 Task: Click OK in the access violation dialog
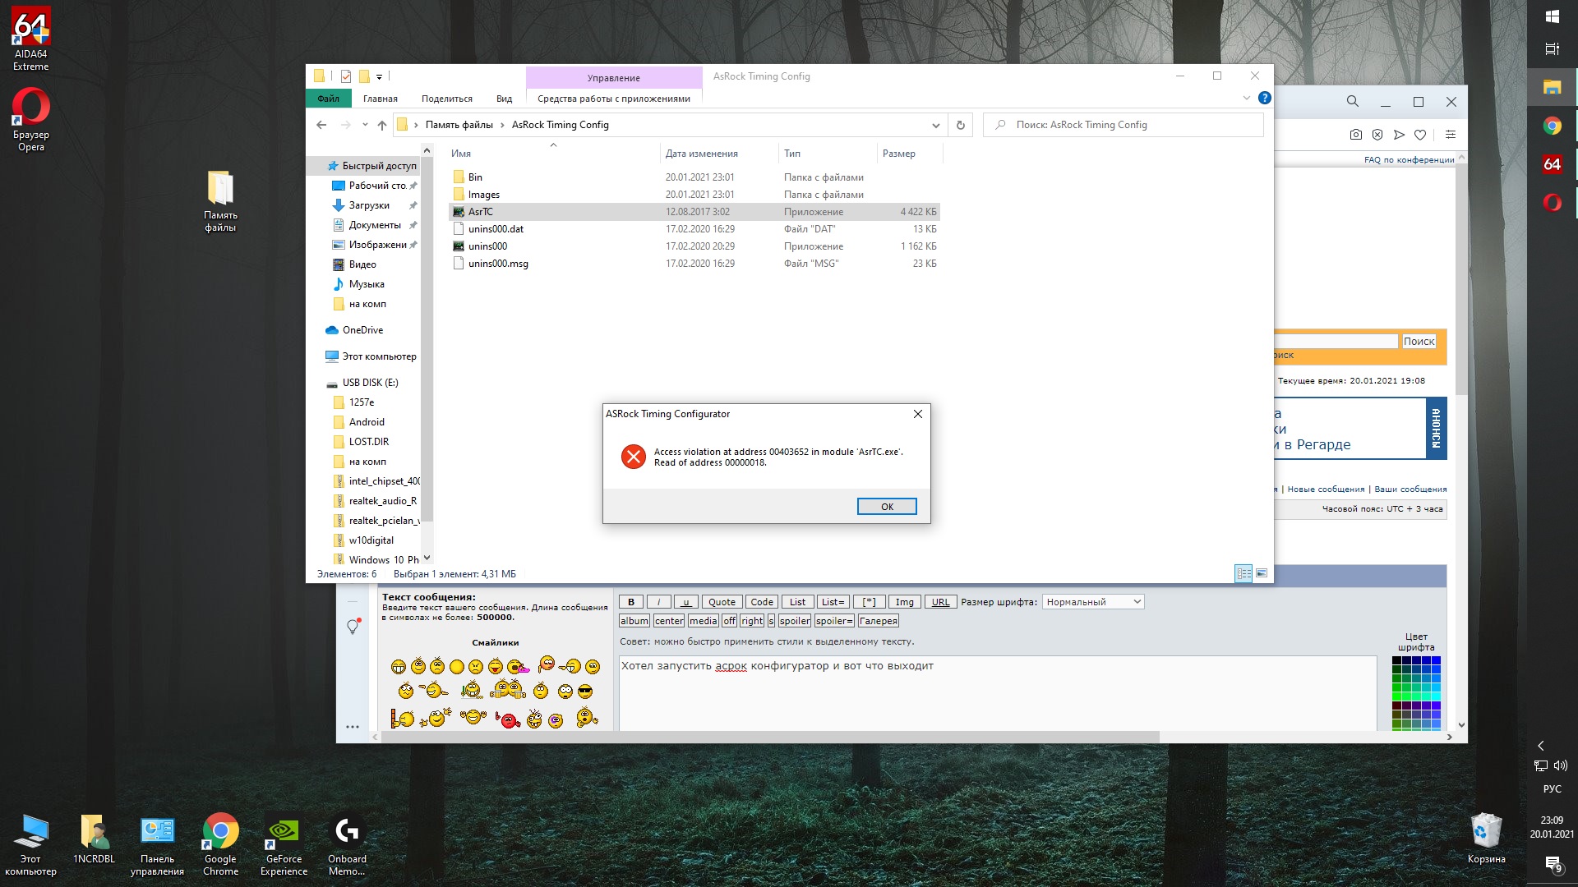pyautogui.click(x=887, y=507)
